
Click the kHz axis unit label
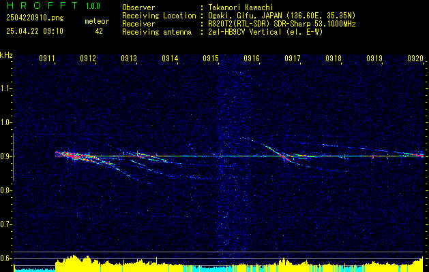pos(6,55)
